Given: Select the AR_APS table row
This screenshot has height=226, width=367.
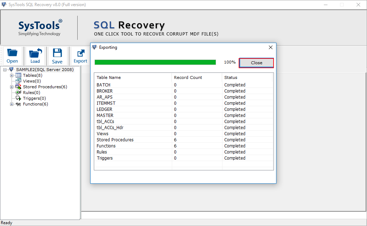Looking at the screenshot, I should click(x=184, y=97).
